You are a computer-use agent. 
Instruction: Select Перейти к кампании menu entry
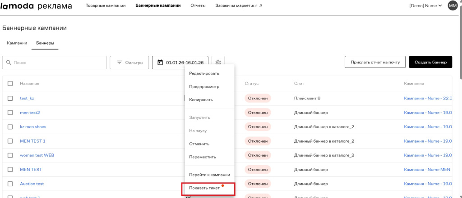[209, 175]
